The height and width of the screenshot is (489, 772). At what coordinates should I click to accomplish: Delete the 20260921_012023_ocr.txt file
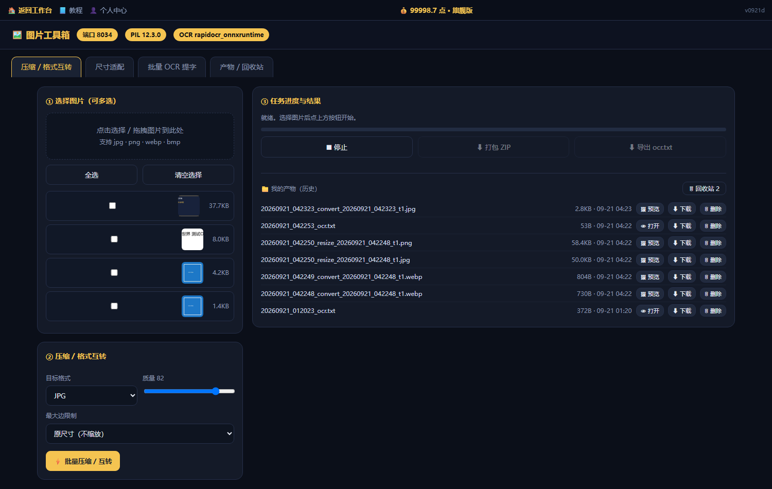(713, 311)
